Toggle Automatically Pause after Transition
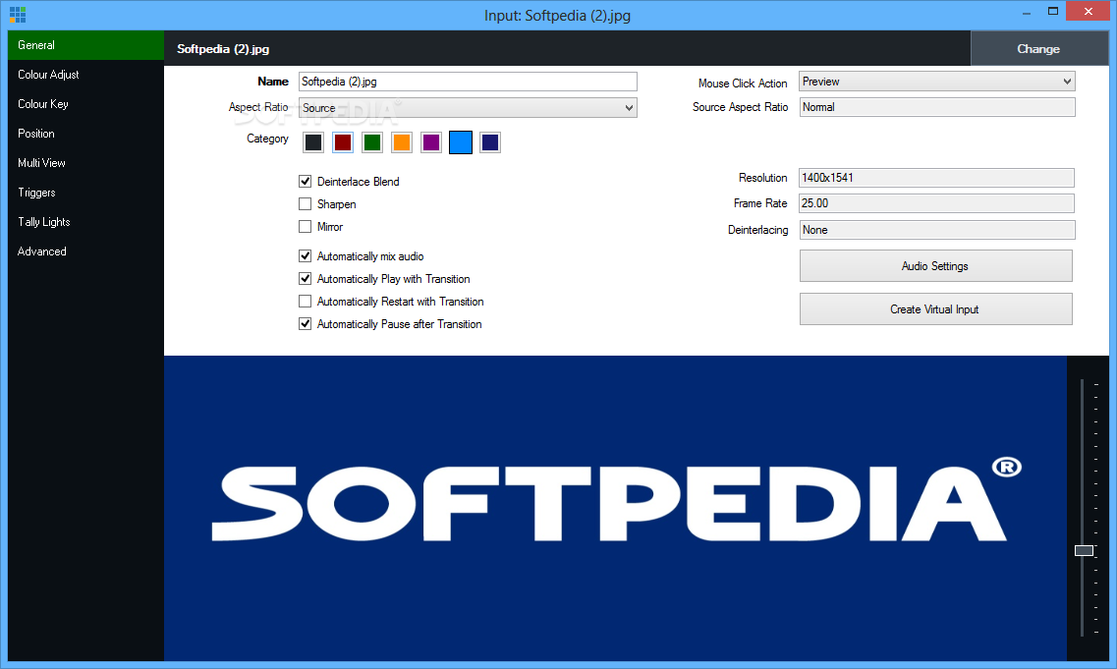Viewport: 1117px width, 669px height. (305, 324)
